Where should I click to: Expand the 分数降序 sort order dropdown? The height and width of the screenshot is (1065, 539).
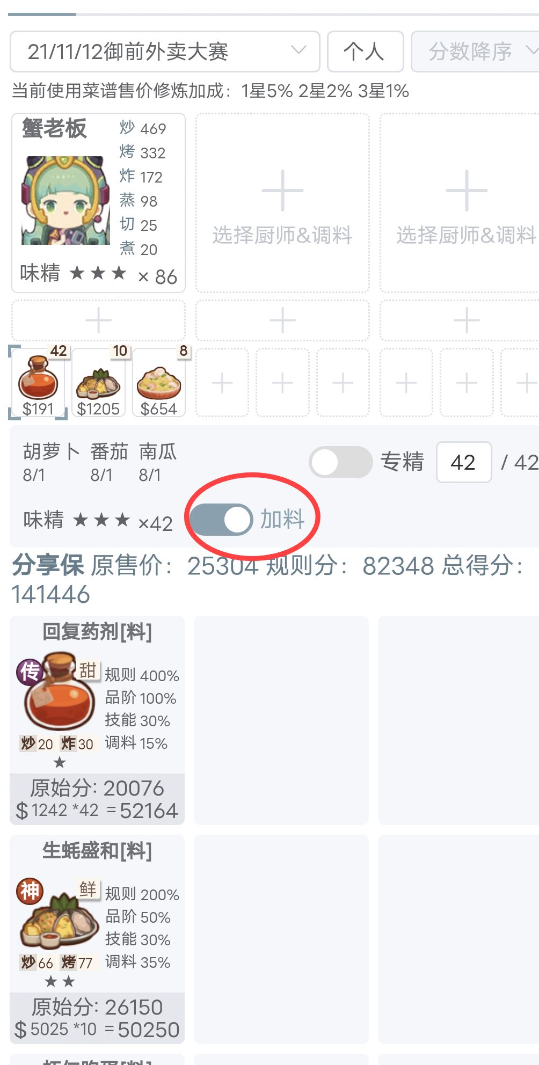tap(475, 52)
